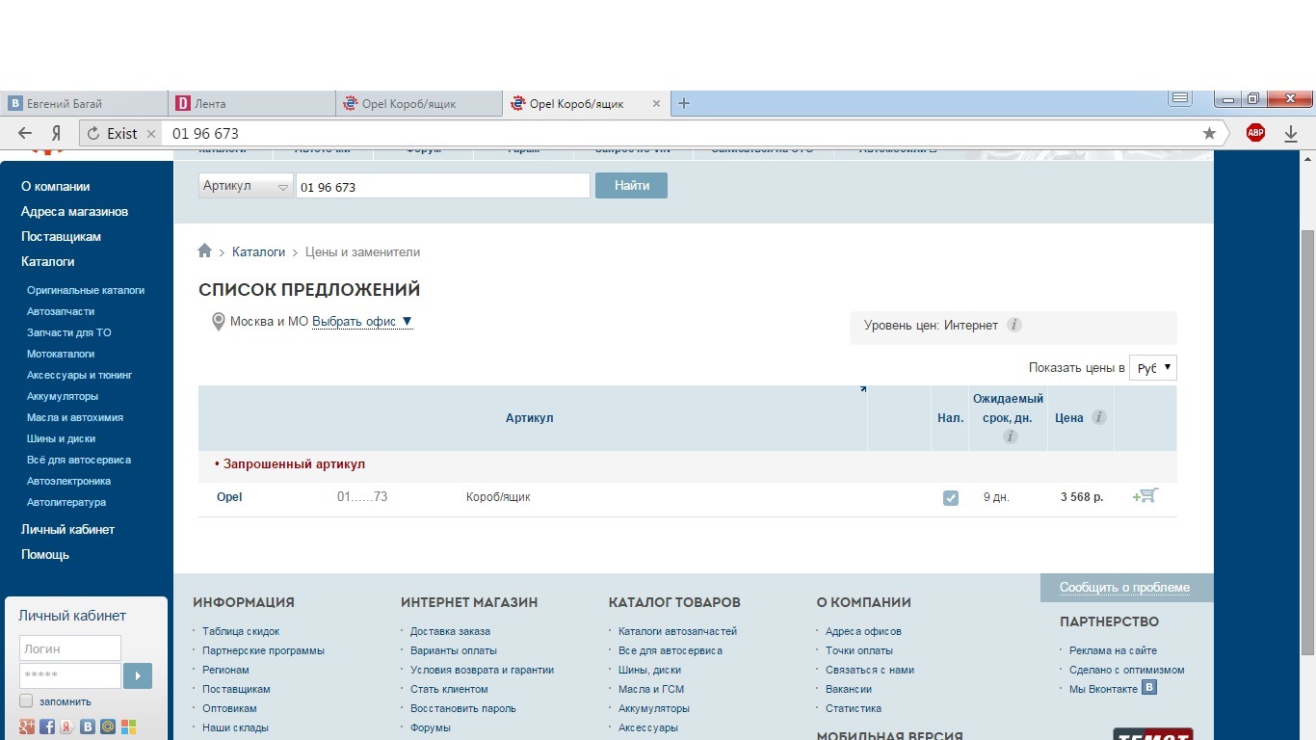The image size is (1316, 740).
Task: Tick the запомнить checkbox
Action: [x=26, y=700]
